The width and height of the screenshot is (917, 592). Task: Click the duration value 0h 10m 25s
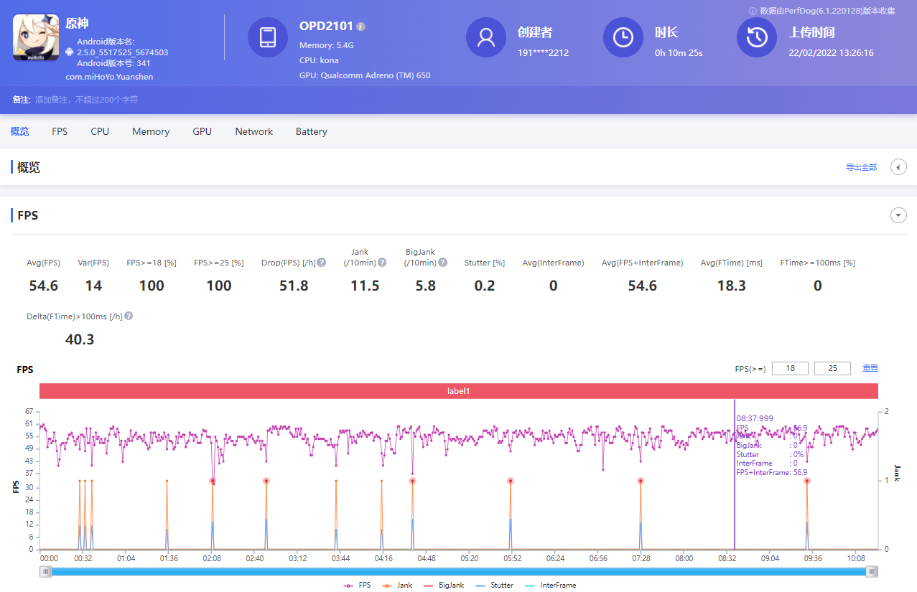[679, 52]
